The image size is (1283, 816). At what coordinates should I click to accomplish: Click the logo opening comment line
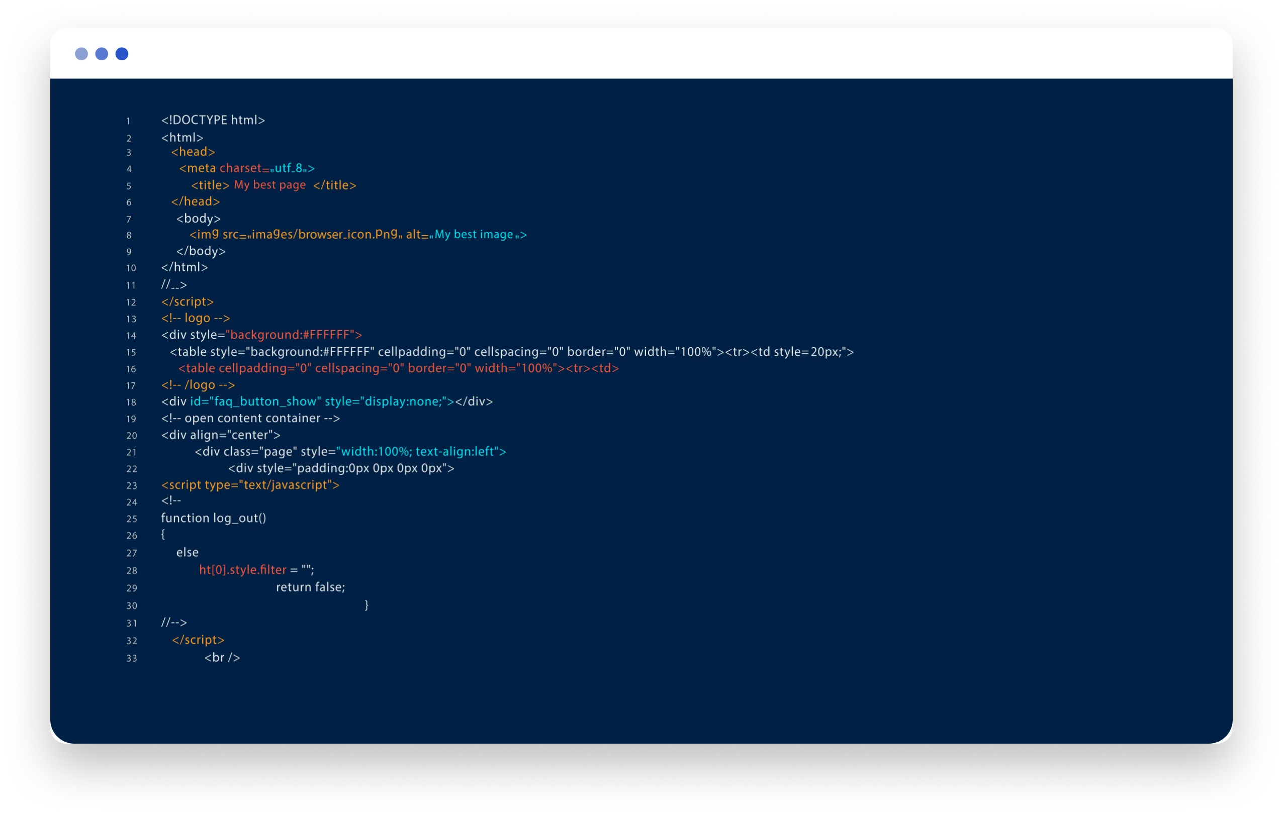[196, 318]
